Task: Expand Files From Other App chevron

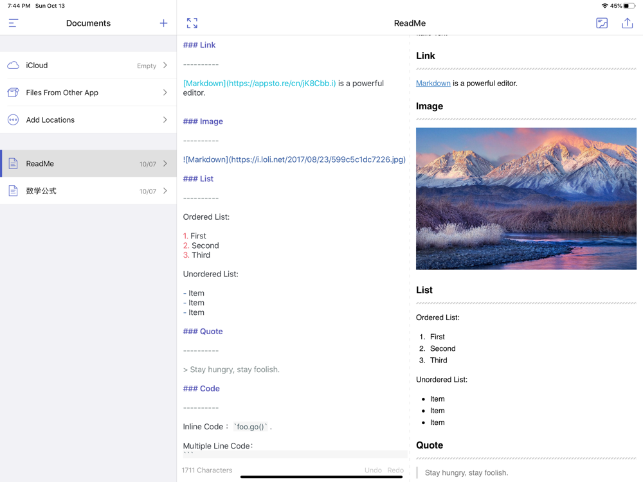Action: point(165,93)
